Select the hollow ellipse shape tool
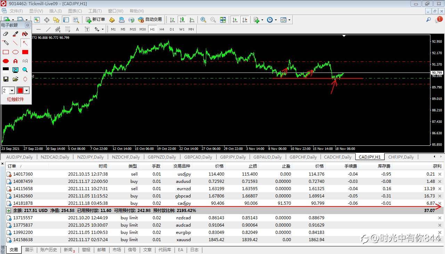445x254 pixels. click(x=15, y=52)
